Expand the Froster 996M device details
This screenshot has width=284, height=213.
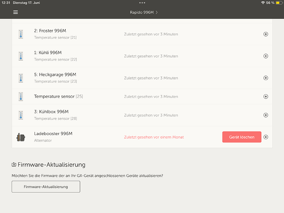point(266,34)
